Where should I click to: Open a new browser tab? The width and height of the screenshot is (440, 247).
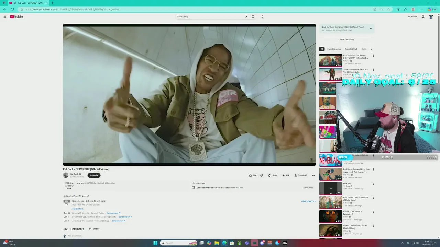pos(52,3)
